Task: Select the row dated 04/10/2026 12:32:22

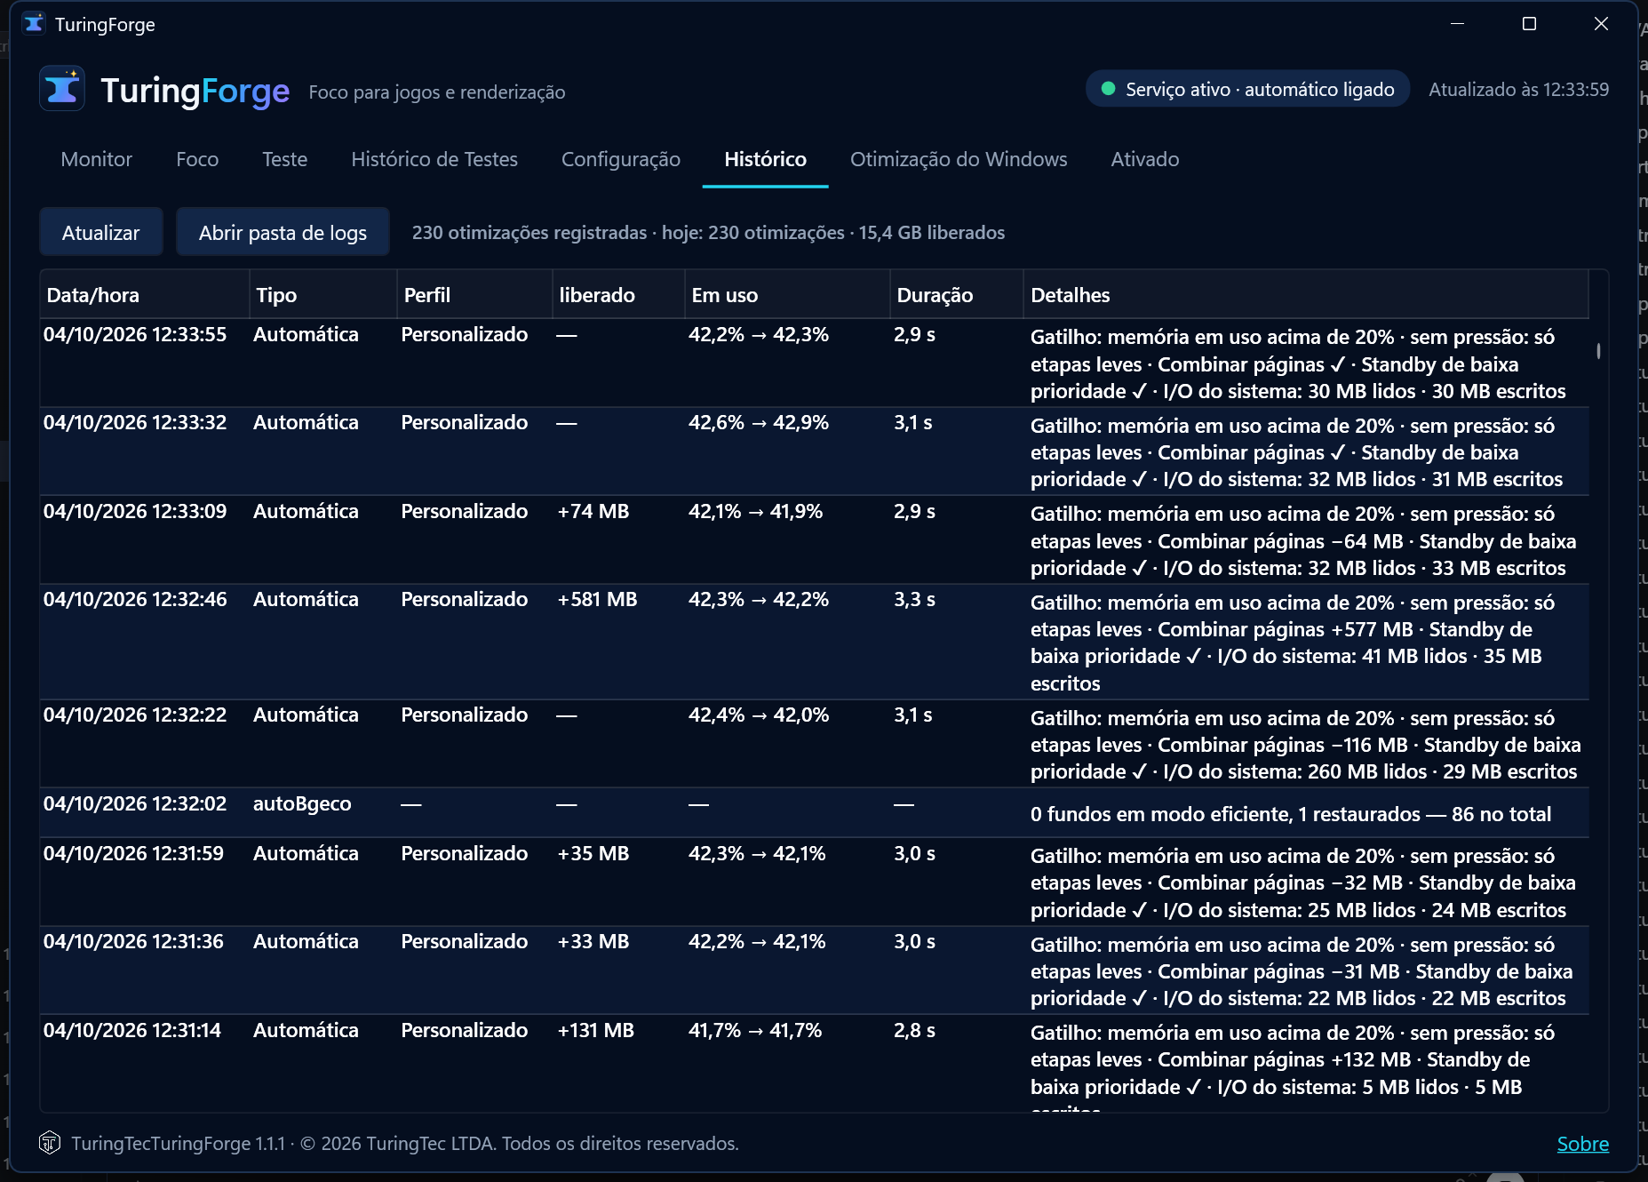Action: coord(814,744)
